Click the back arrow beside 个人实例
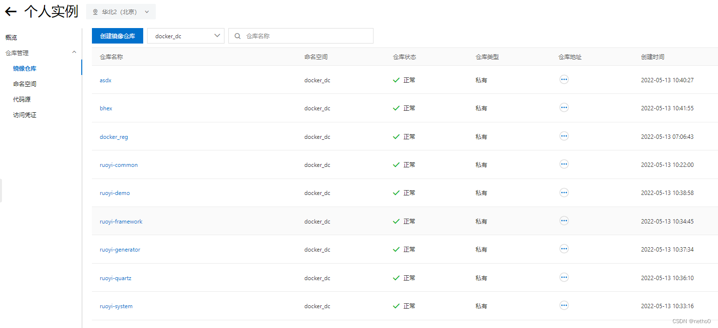 click(x=11, y=12)
